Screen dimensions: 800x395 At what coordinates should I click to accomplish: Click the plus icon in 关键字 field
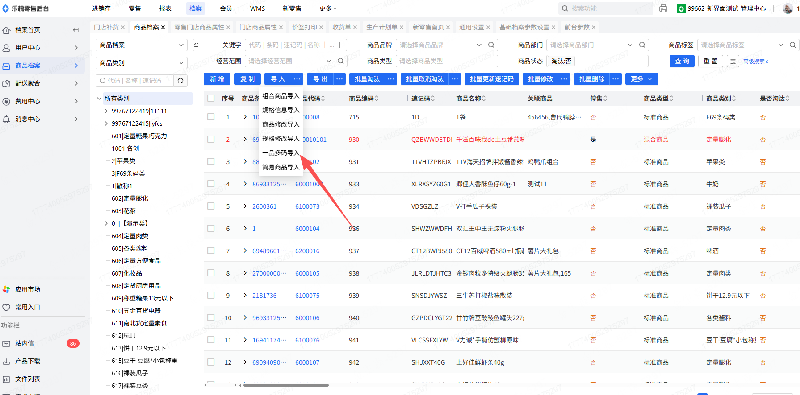point(340,45)
